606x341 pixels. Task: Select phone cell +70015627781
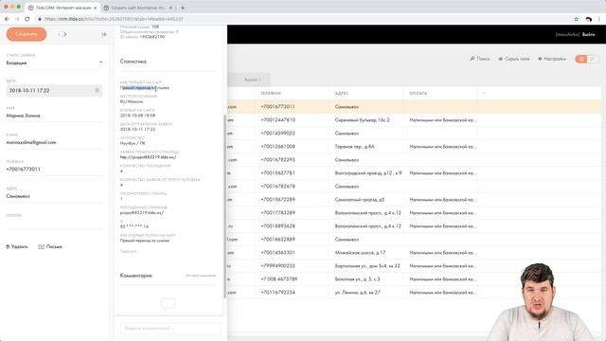click(x=277, y=172)
